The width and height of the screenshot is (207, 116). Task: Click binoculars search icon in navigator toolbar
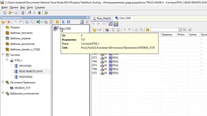coord(57,22)
